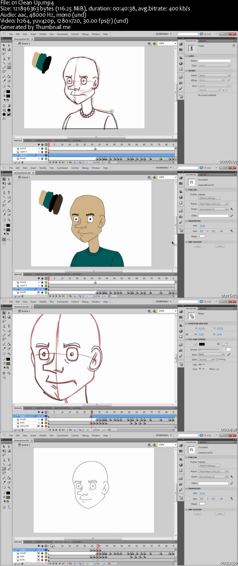This screenshot has width=238, height=566.
Task: Select the Lines layer in the 00:24:21 timeline
Action: 22,416
